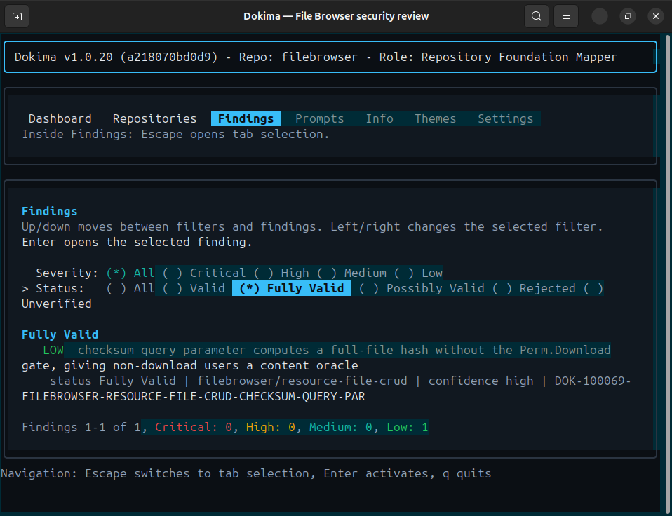
Task: Click the 'Critical: 0' summary count
Action: tap(194, 427)
